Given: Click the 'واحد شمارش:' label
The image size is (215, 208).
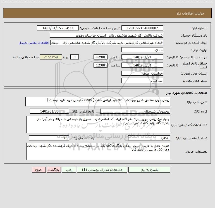Looking at the screenshot, I should pyautogui.click(x=84, y=138).
